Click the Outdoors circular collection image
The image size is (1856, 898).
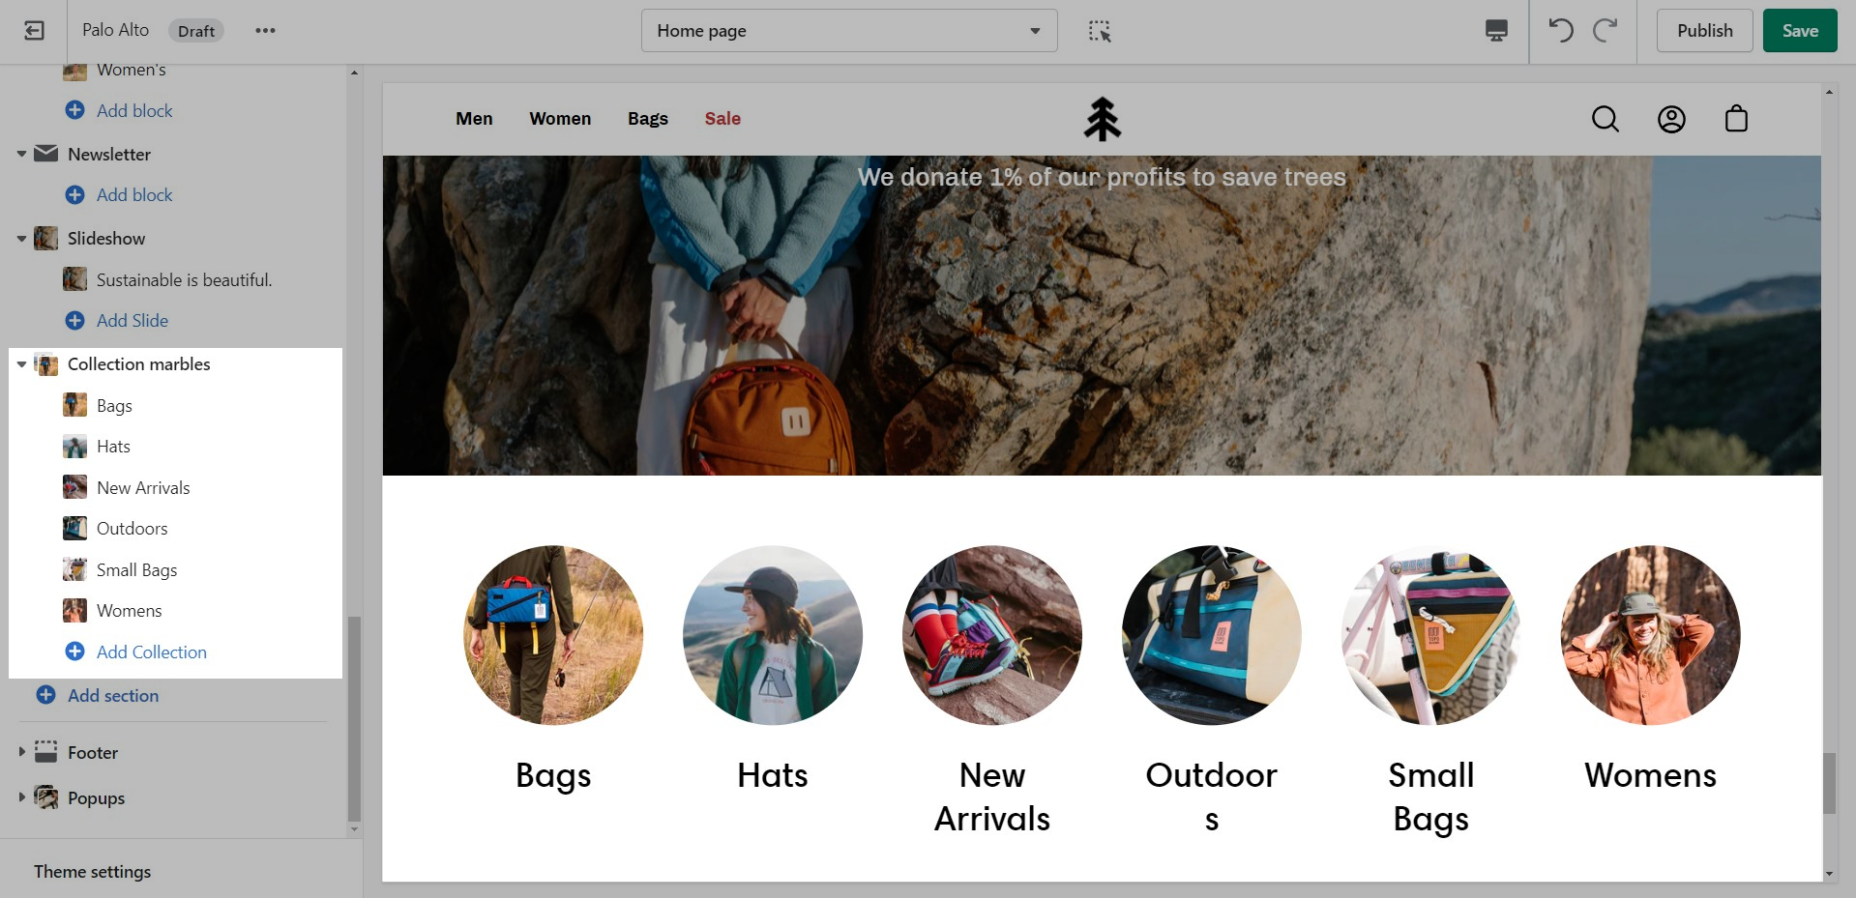point(1211,635)
